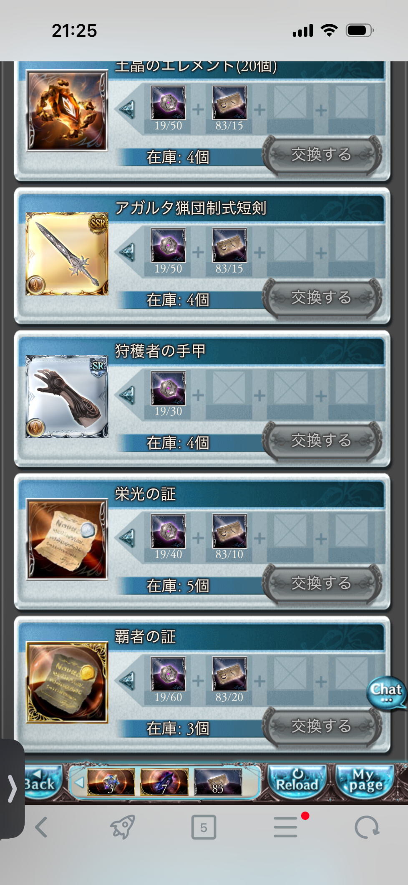Tap the アガルタ猟団制式短剣 SSR weapon icon

click(x=67, y=254)
